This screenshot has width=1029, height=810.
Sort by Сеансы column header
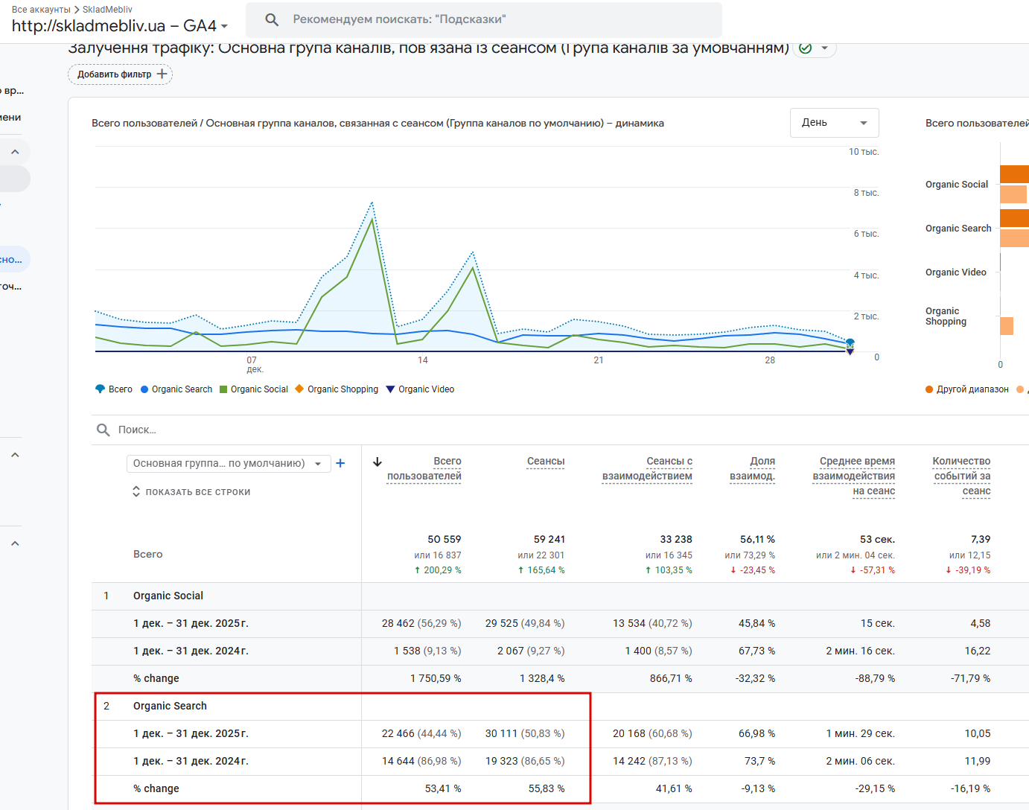click(545, 462)
